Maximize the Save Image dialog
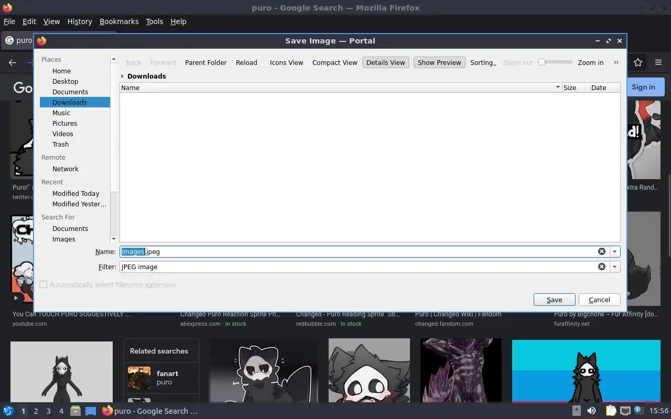 click(x=609, y=41)
